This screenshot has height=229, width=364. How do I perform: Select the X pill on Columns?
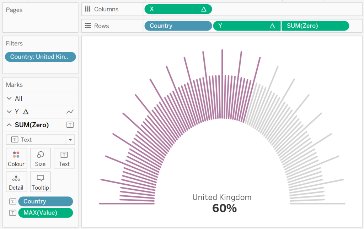(x=178, y=9)
